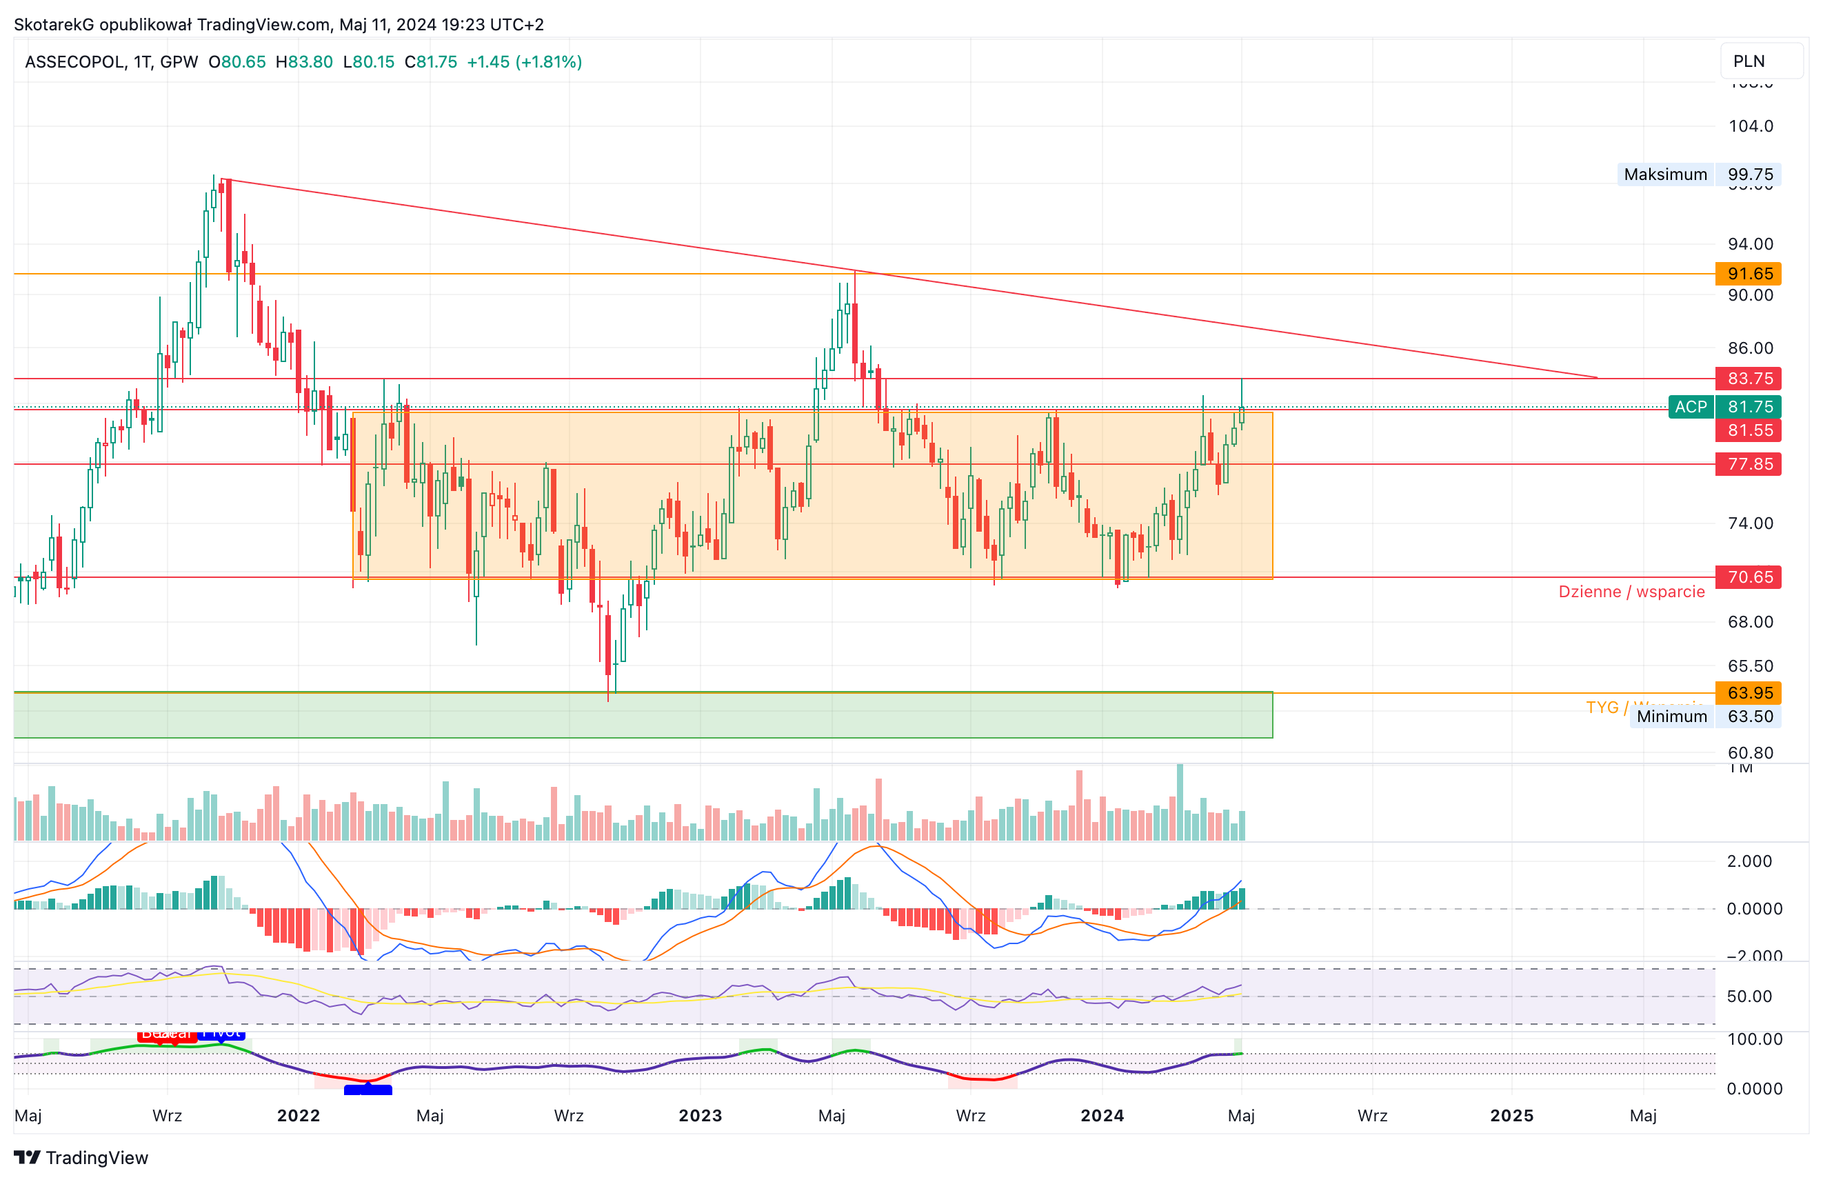Viewport: 1823px width, 1182px height.
Task: Click the 1T interval in chart legend
Action: (142, 61)
